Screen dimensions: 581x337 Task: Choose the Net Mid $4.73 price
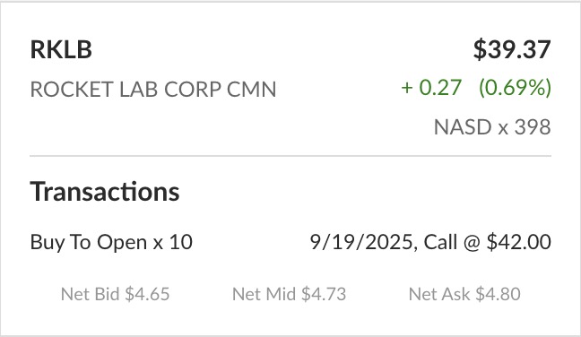[x=289, y=294]
